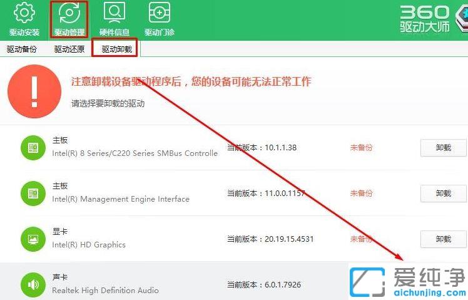The image size is (468, 300).
Task: Switch to the 驱动还原 tab
Action: (x=69, y=49)
